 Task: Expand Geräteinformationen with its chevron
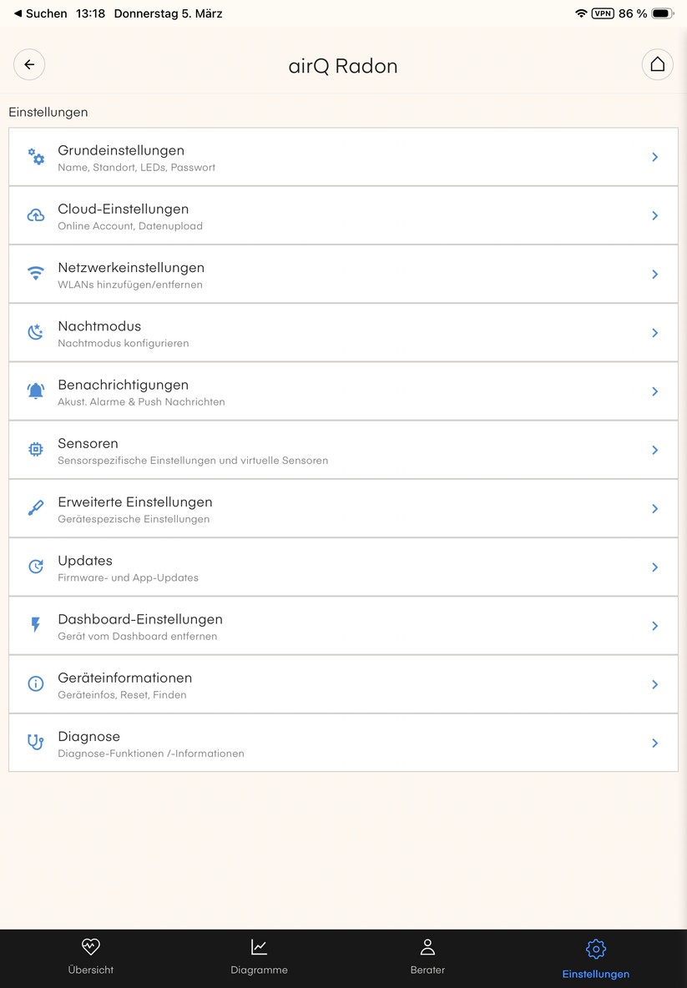click(654, 684)
